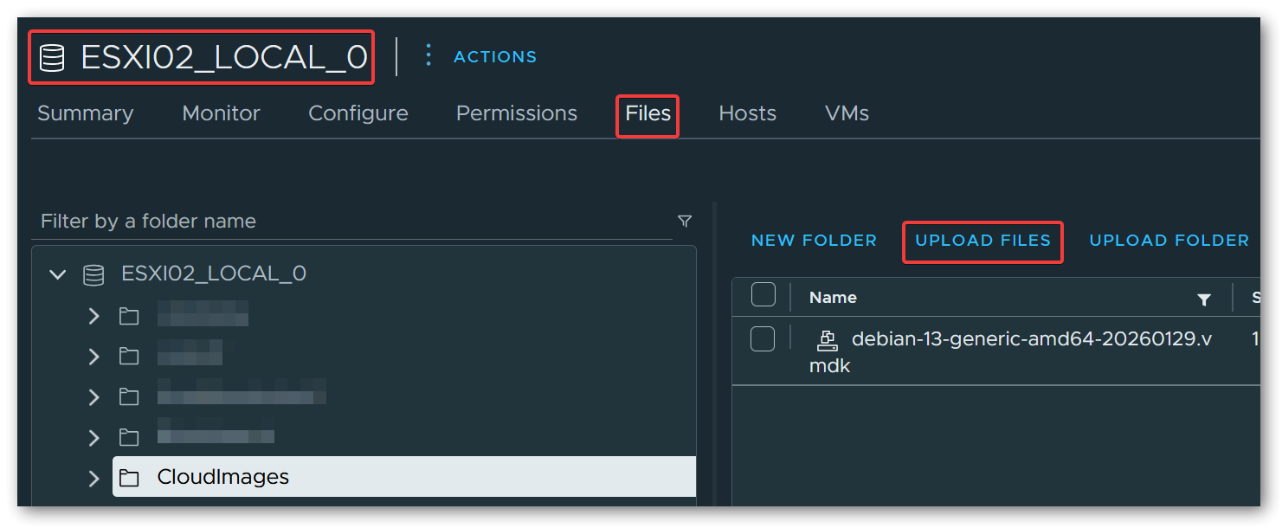
Task: Check the select-all checkbox in the table header
Action: click(763, 294)
